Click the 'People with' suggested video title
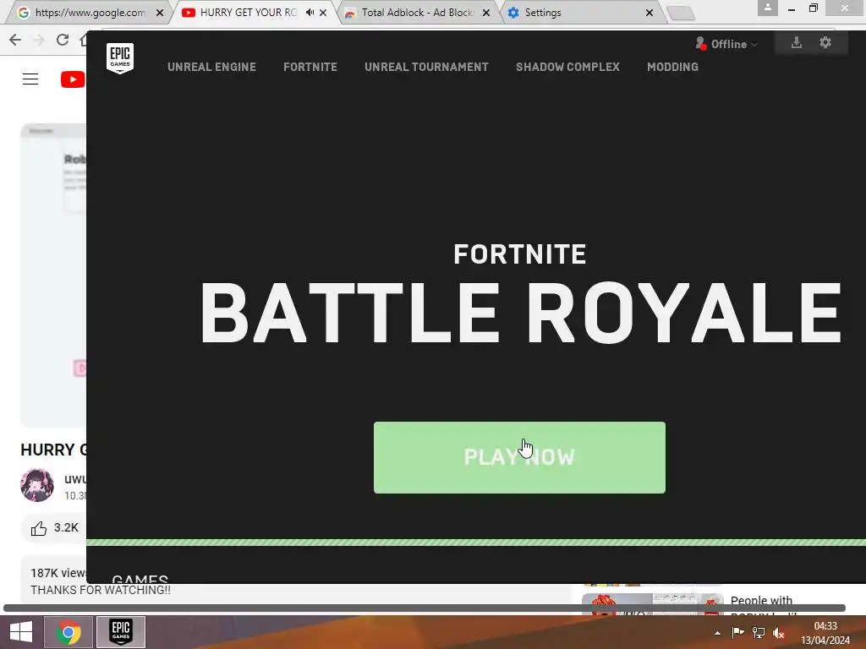Viewport: 866px width, 649px height. [761, 601]
